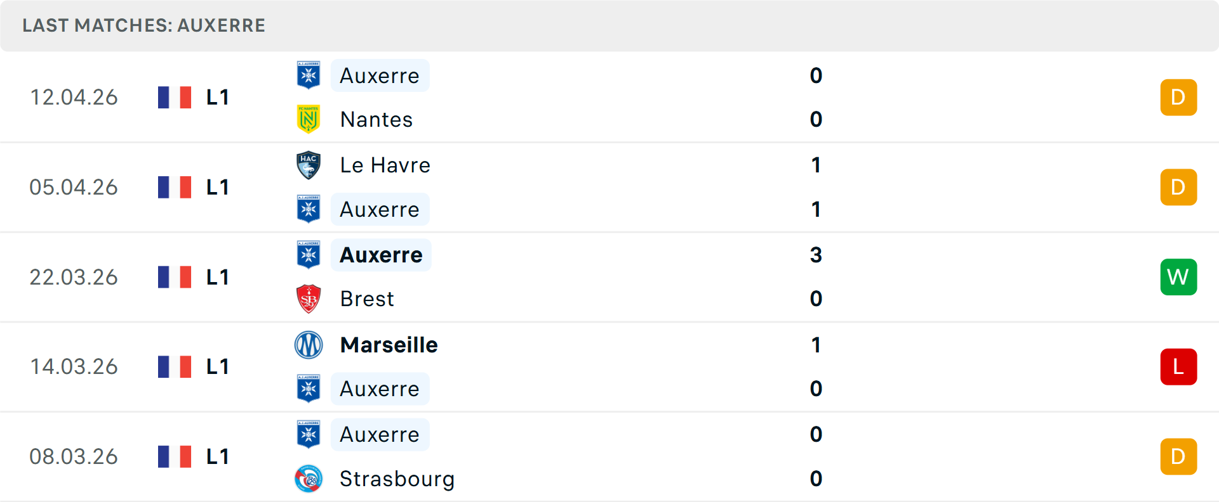Click the Strasbourg club crest

[309, 479]
